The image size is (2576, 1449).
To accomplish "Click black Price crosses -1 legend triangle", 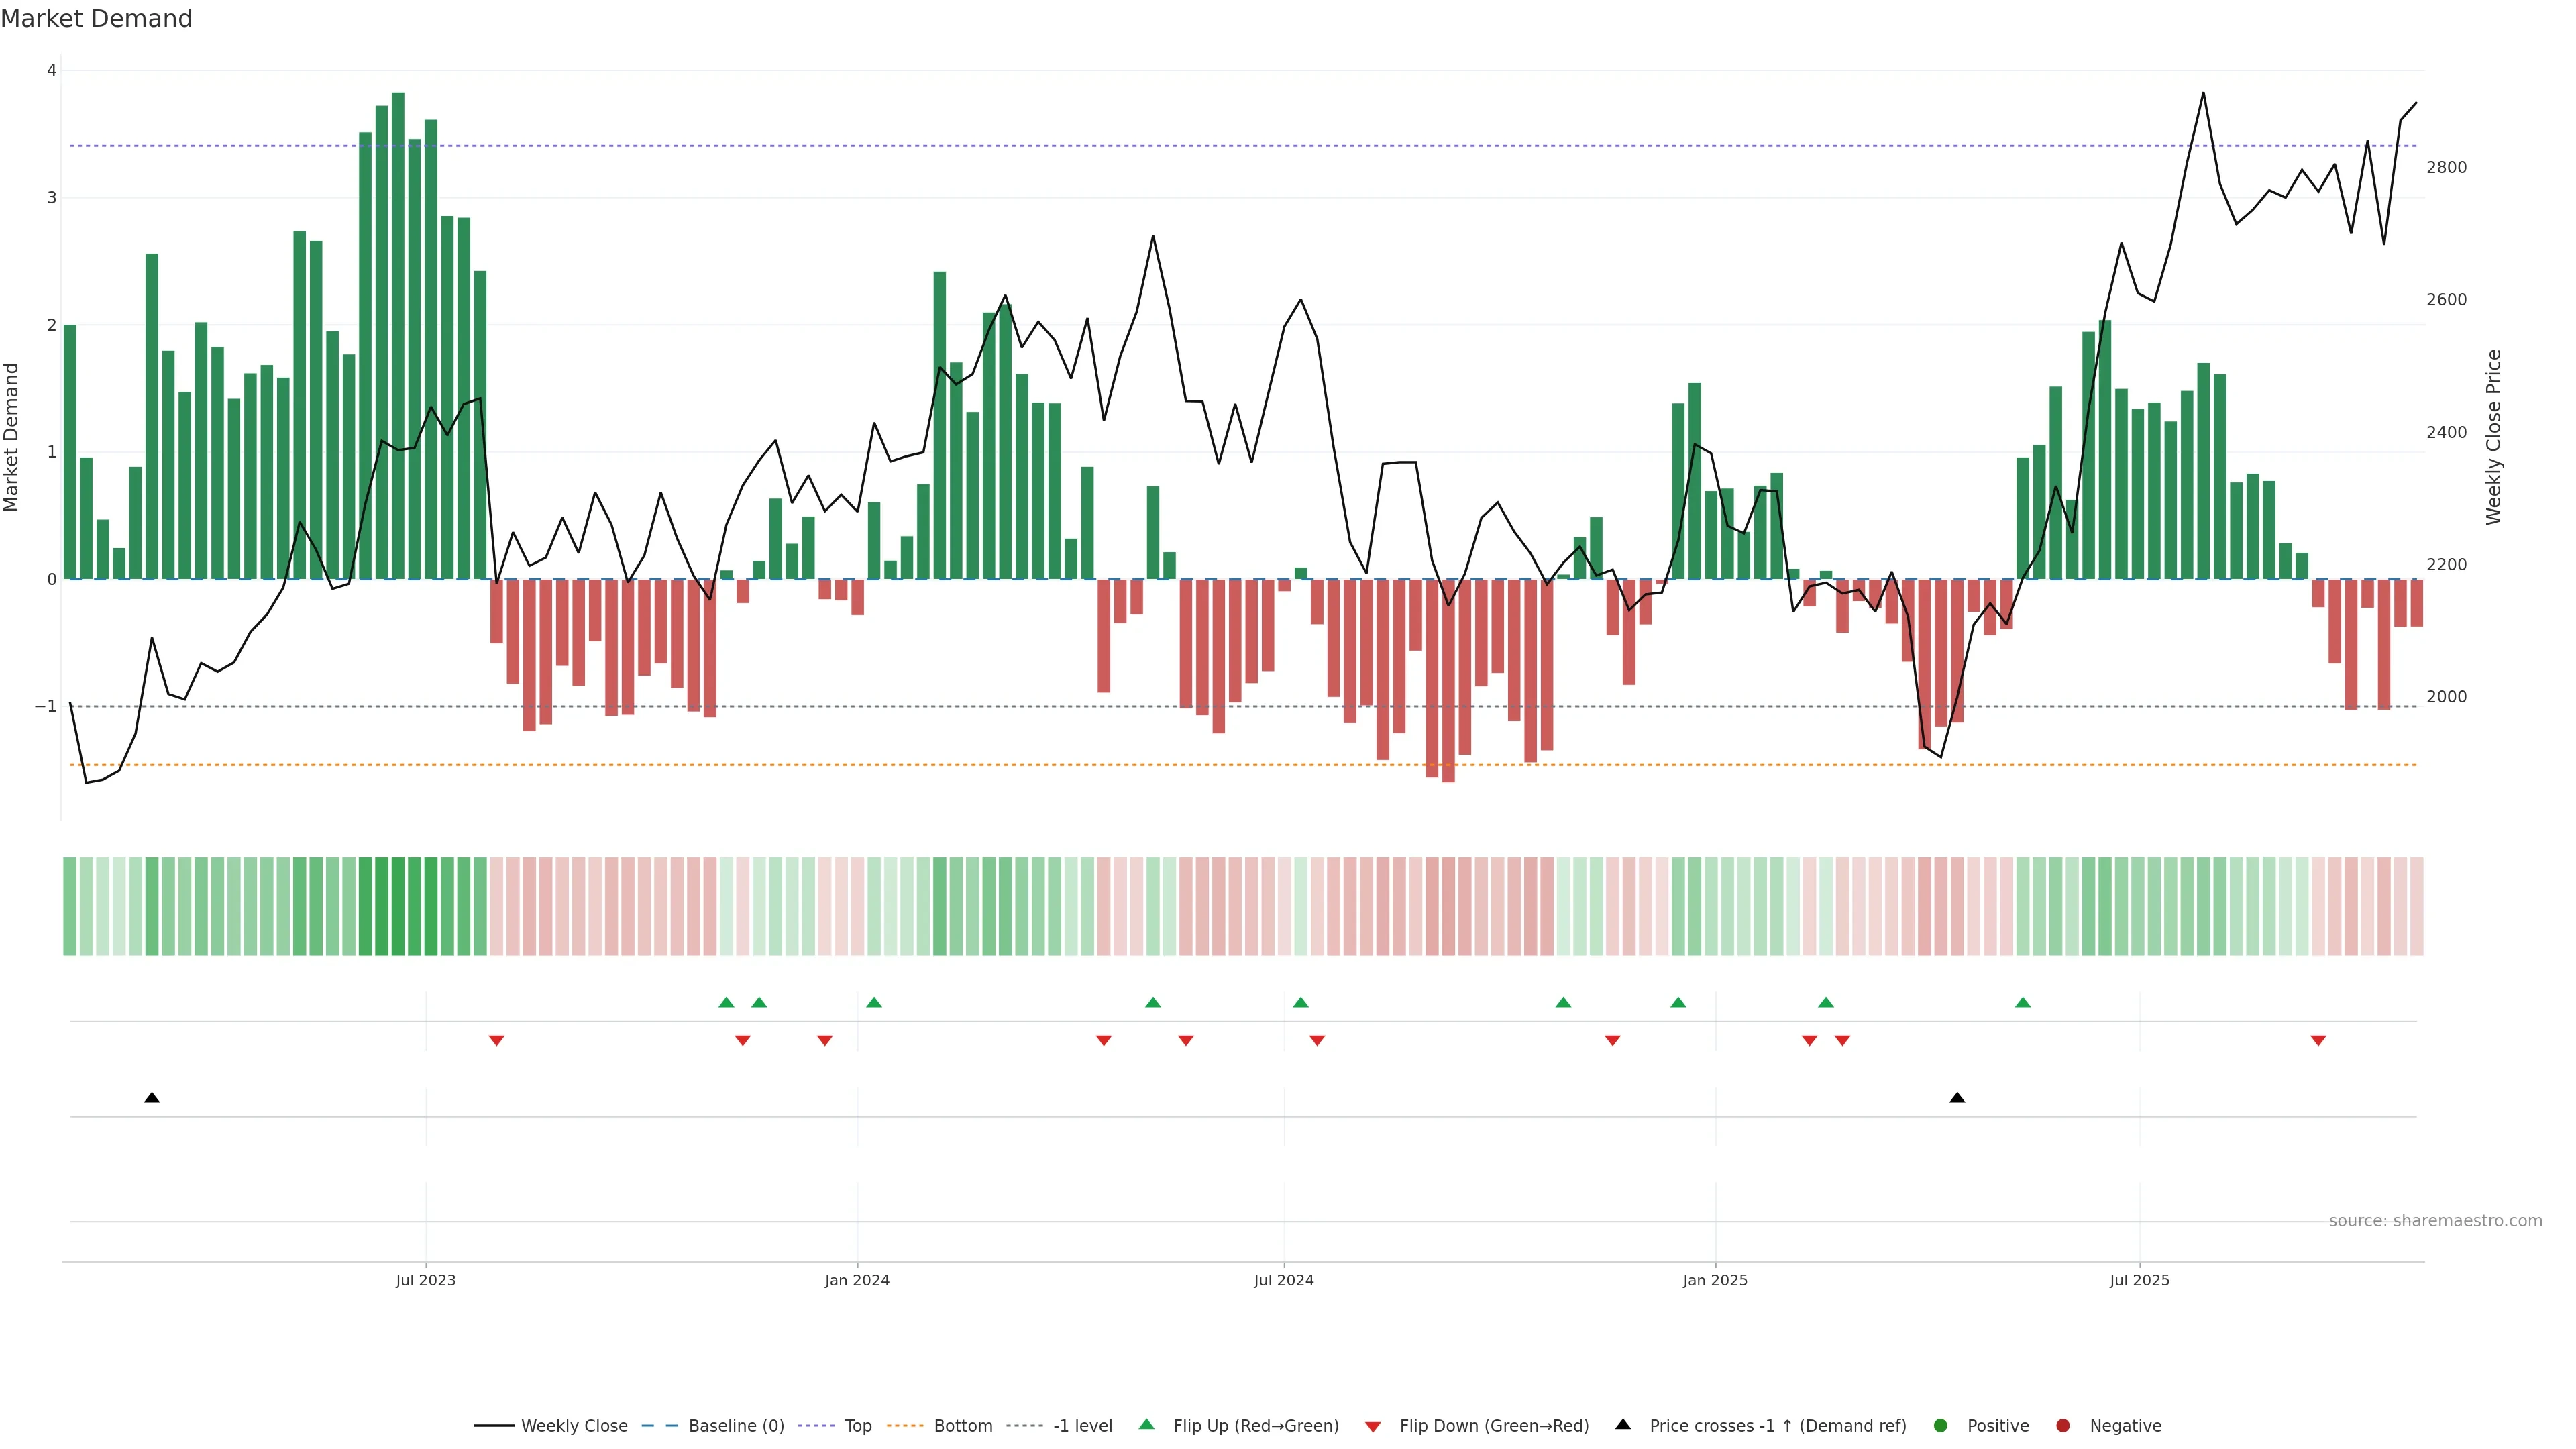I will click(x=1623, y=1424).
